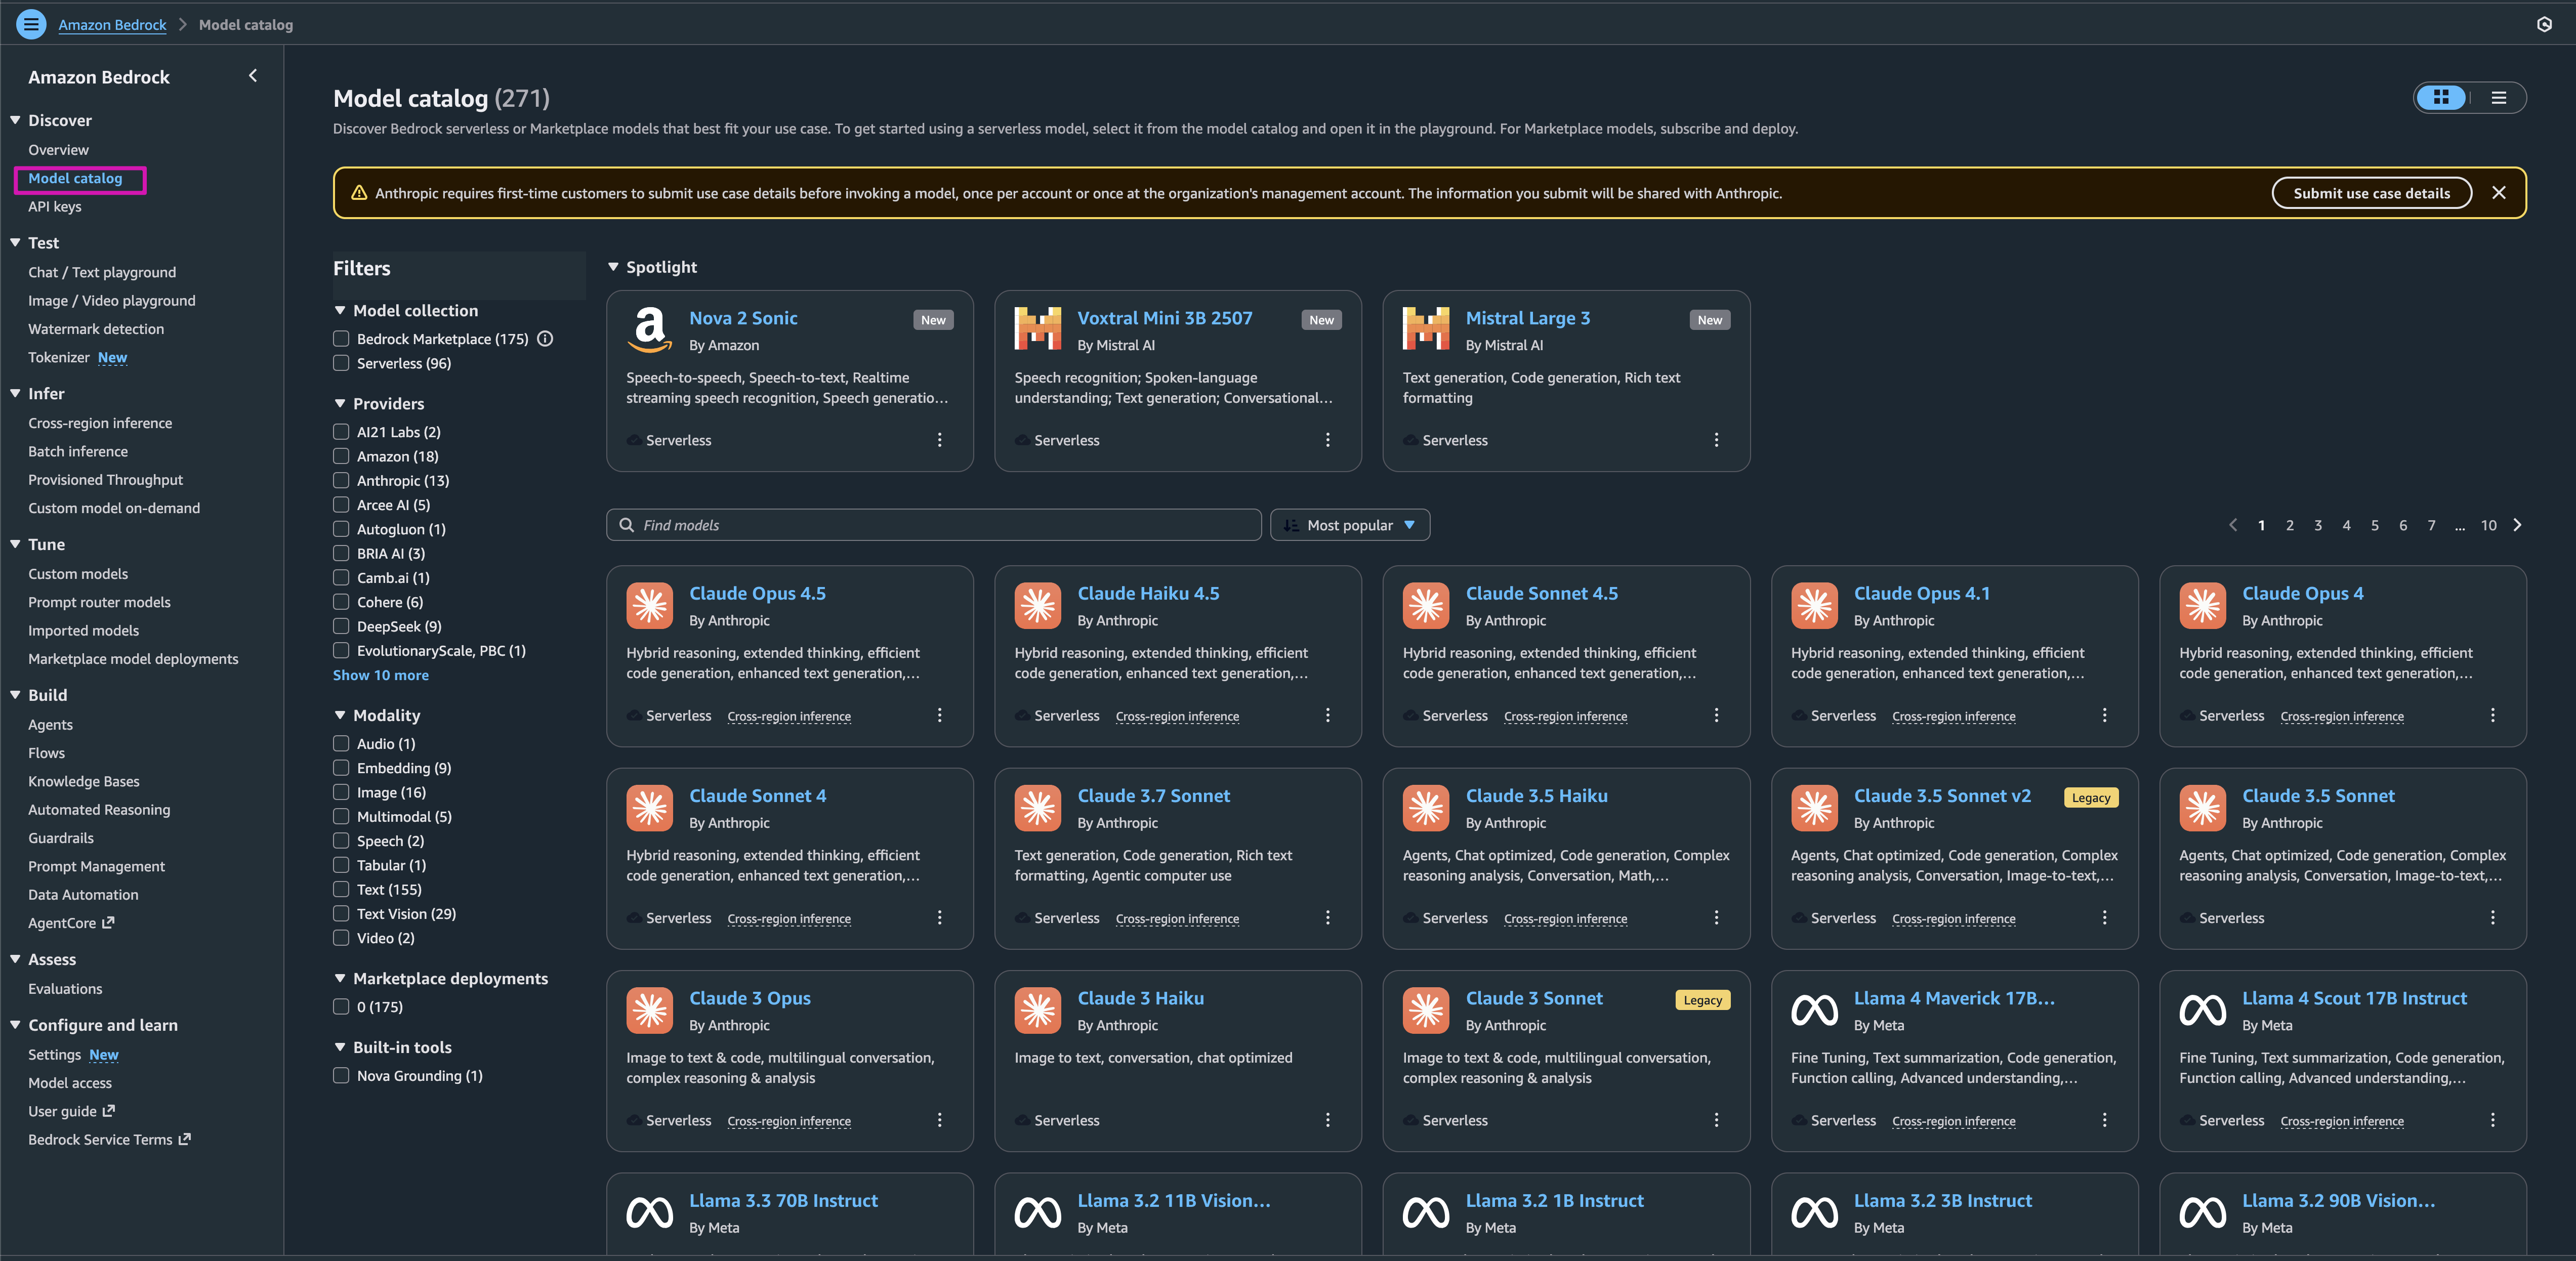Screen dimensions: 2576x1261
Task: Tick the Text Vision (29) modality checkbox
Action: click(341, 914)
